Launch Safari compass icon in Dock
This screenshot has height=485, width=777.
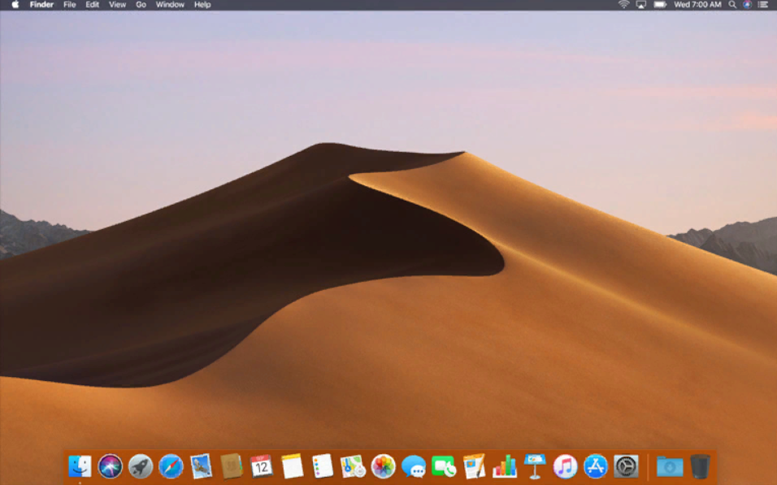click(x=171, y=466)
